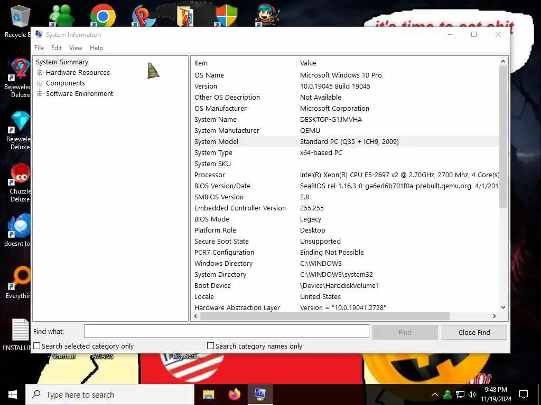Select the PCR7 Configuration row
This screenshot has height=405, width=541.
345,253
